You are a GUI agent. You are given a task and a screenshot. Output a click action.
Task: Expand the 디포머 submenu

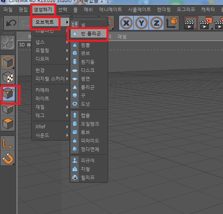click(x=51, y=59)
